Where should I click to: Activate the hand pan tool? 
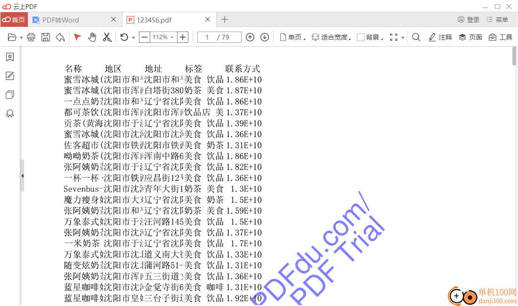[92, 37]
